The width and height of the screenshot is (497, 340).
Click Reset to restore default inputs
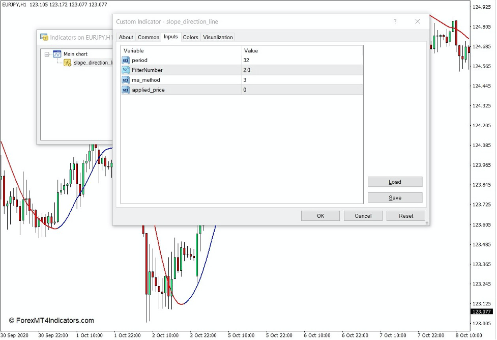(405, 216)
